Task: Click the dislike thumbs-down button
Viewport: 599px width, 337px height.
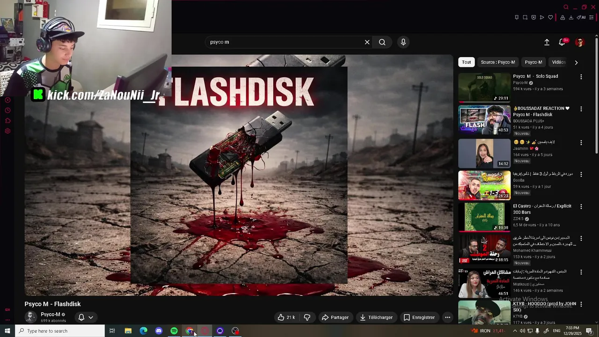Action: 307,317
